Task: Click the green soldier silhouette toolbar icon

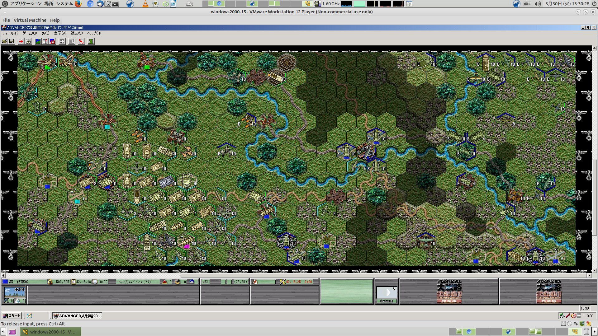Action: tap(91, 41)
